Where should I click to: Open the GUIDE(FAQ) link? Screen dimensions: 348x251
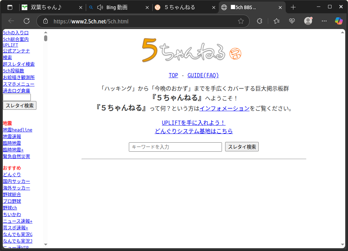coord(203,75)
